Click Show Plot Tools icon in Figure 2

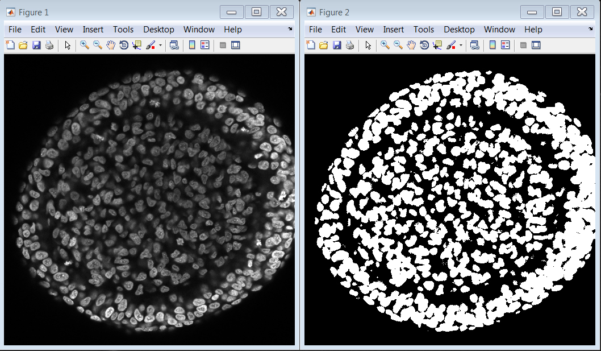tap(536, 46)
